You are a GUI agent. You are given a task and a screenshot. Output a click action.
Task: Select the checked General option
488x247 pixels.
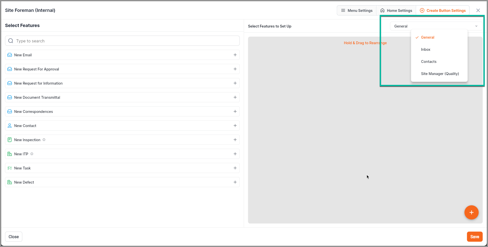coord(428,37)
